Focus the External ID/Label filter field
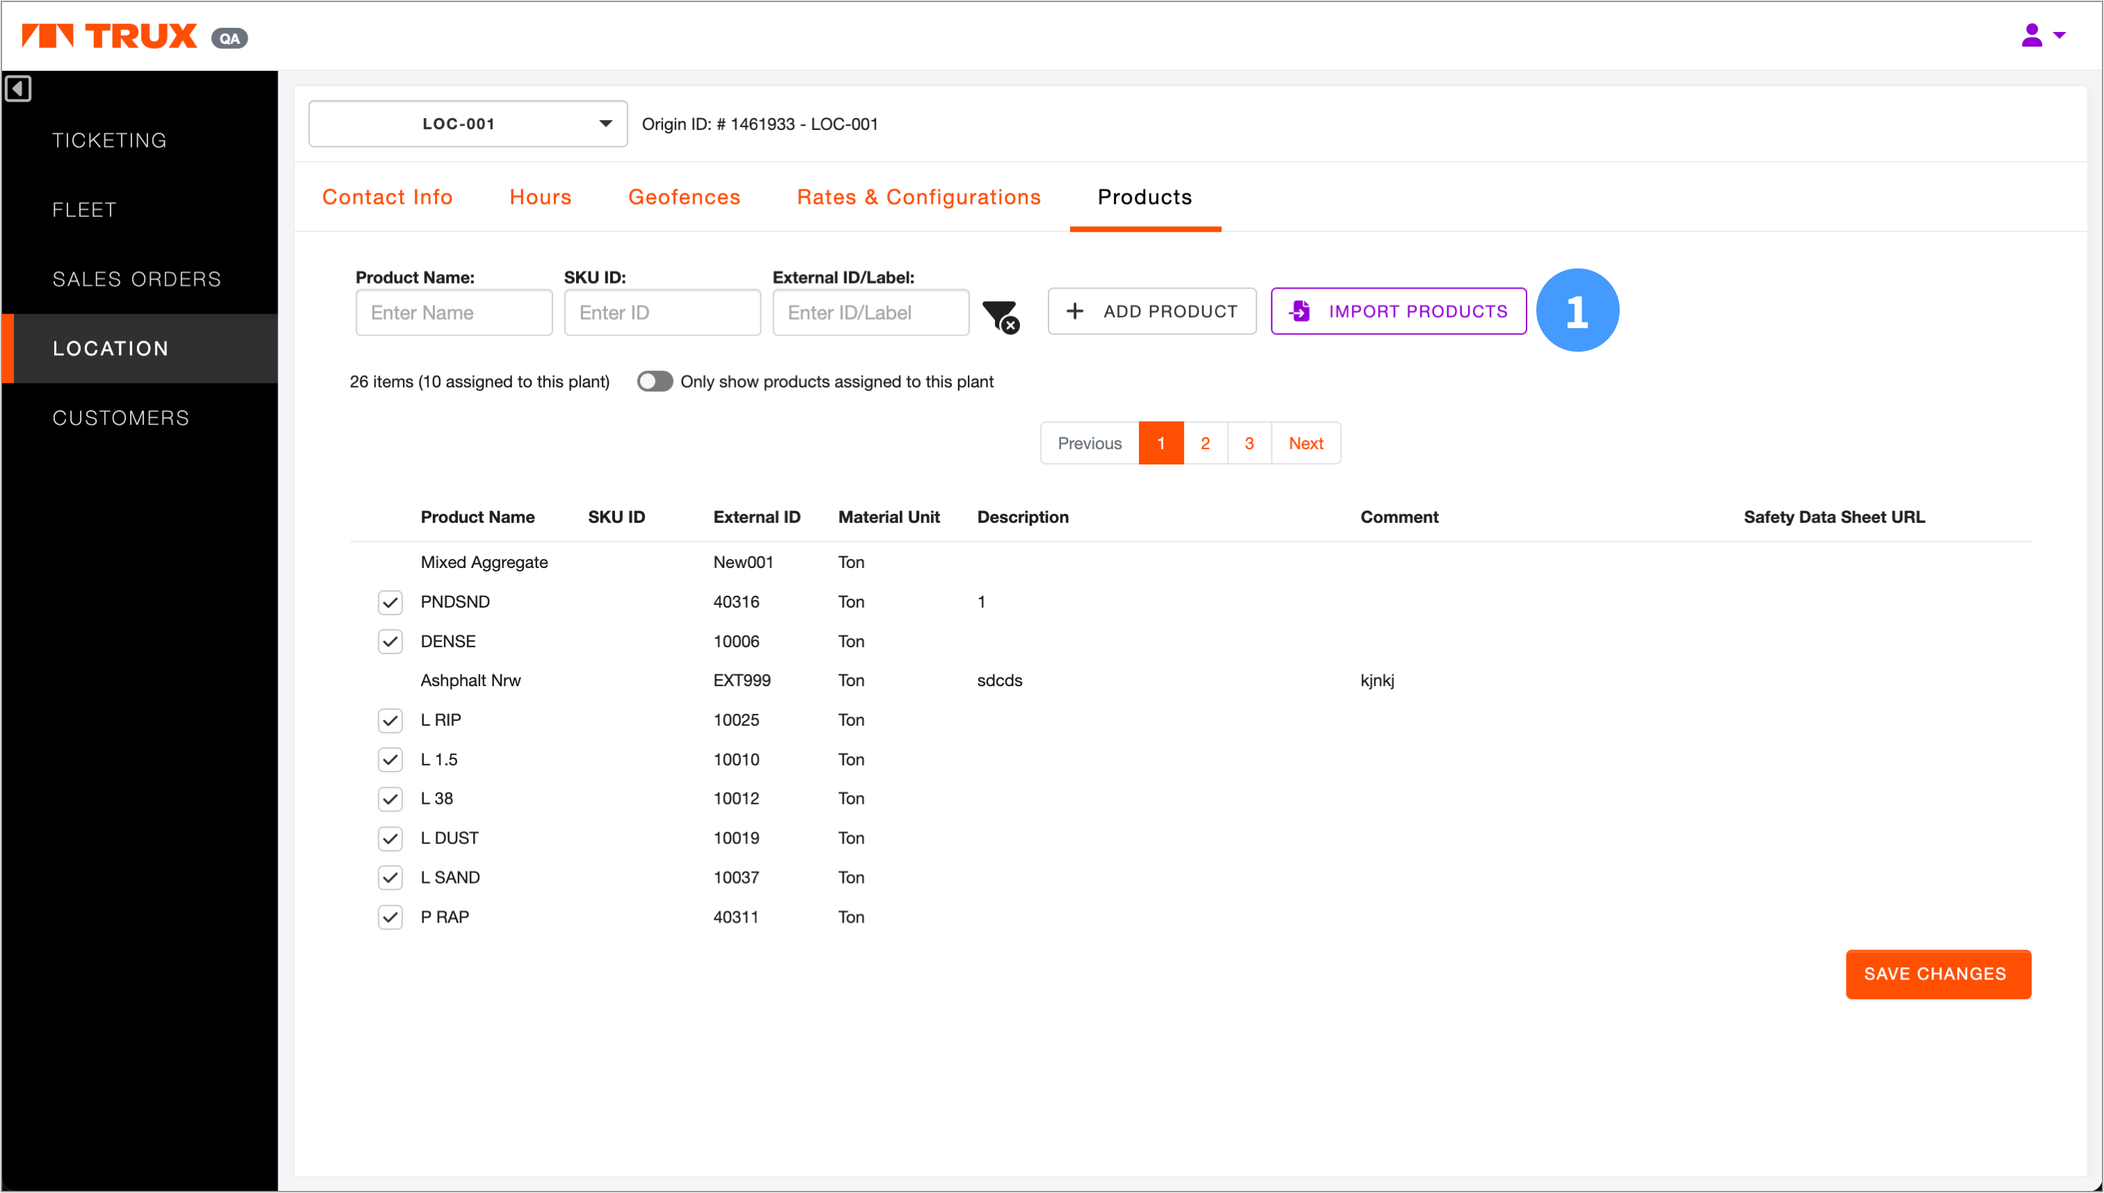This screenshot has height=1193, width=2104. click(870, 312)
